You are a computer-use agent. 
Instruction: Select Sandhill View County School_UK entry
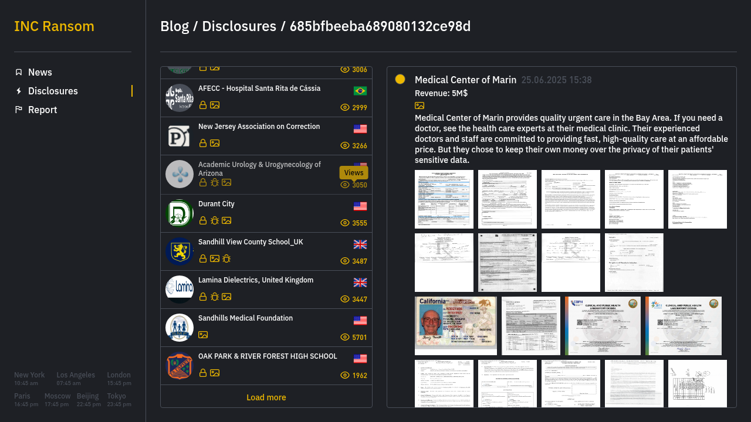coord(266,251)
